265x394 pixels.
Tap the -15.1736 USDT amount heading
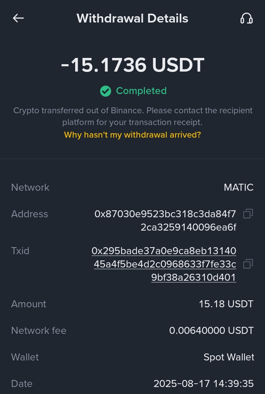132,65
